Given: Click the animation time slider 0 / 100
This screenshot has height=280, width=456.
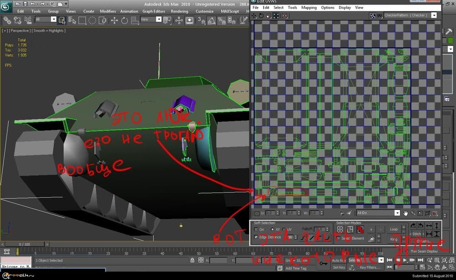Looking at the screenshot, I should click(25, 244).
